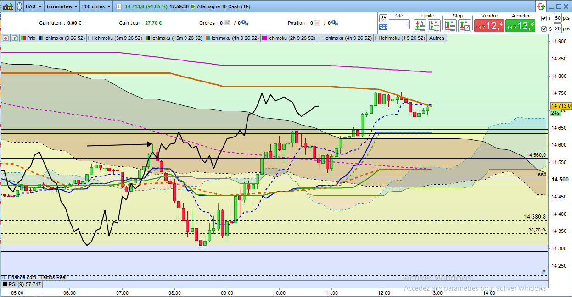This screenshot has height=297, width=572.
Task: Click the red-green refresh arrows icon
Action: (541, 6)
